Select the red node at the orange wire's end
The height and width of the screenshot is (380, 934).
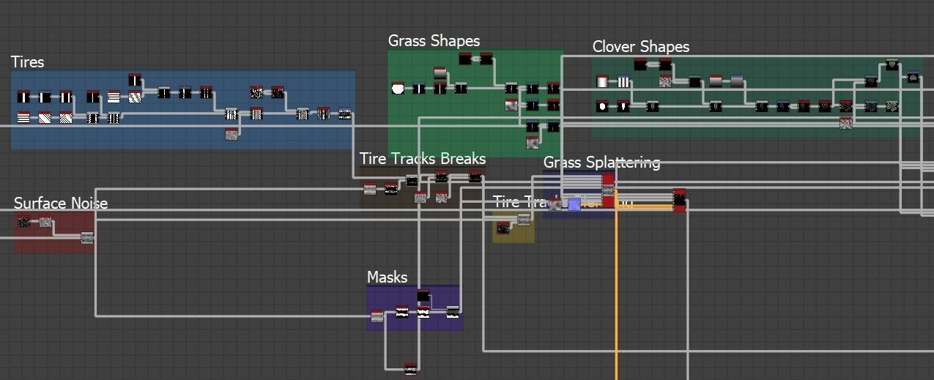[x=679, y=200]
